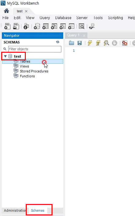Refresh the SCHEMAS list

click(58, 42)
